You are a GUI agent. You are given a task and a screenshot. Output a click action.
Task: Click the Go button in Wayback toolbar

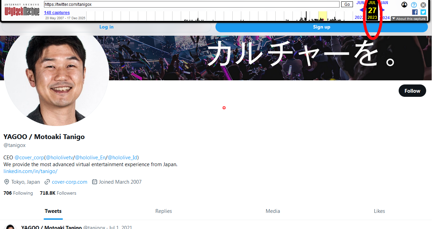point(347,4)
